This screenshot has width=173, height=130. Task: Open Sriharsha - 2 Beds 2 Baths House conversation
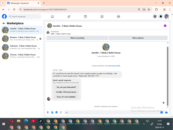(22, 47)
